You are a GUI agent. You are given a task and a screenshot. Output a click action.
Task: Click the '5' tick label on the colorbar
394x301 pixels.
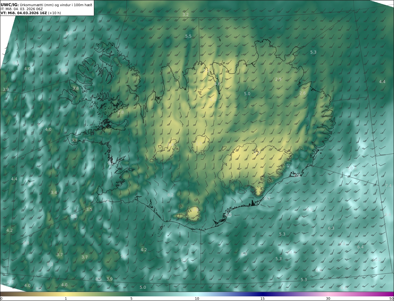pyautogui.click(x=131, y=299)
